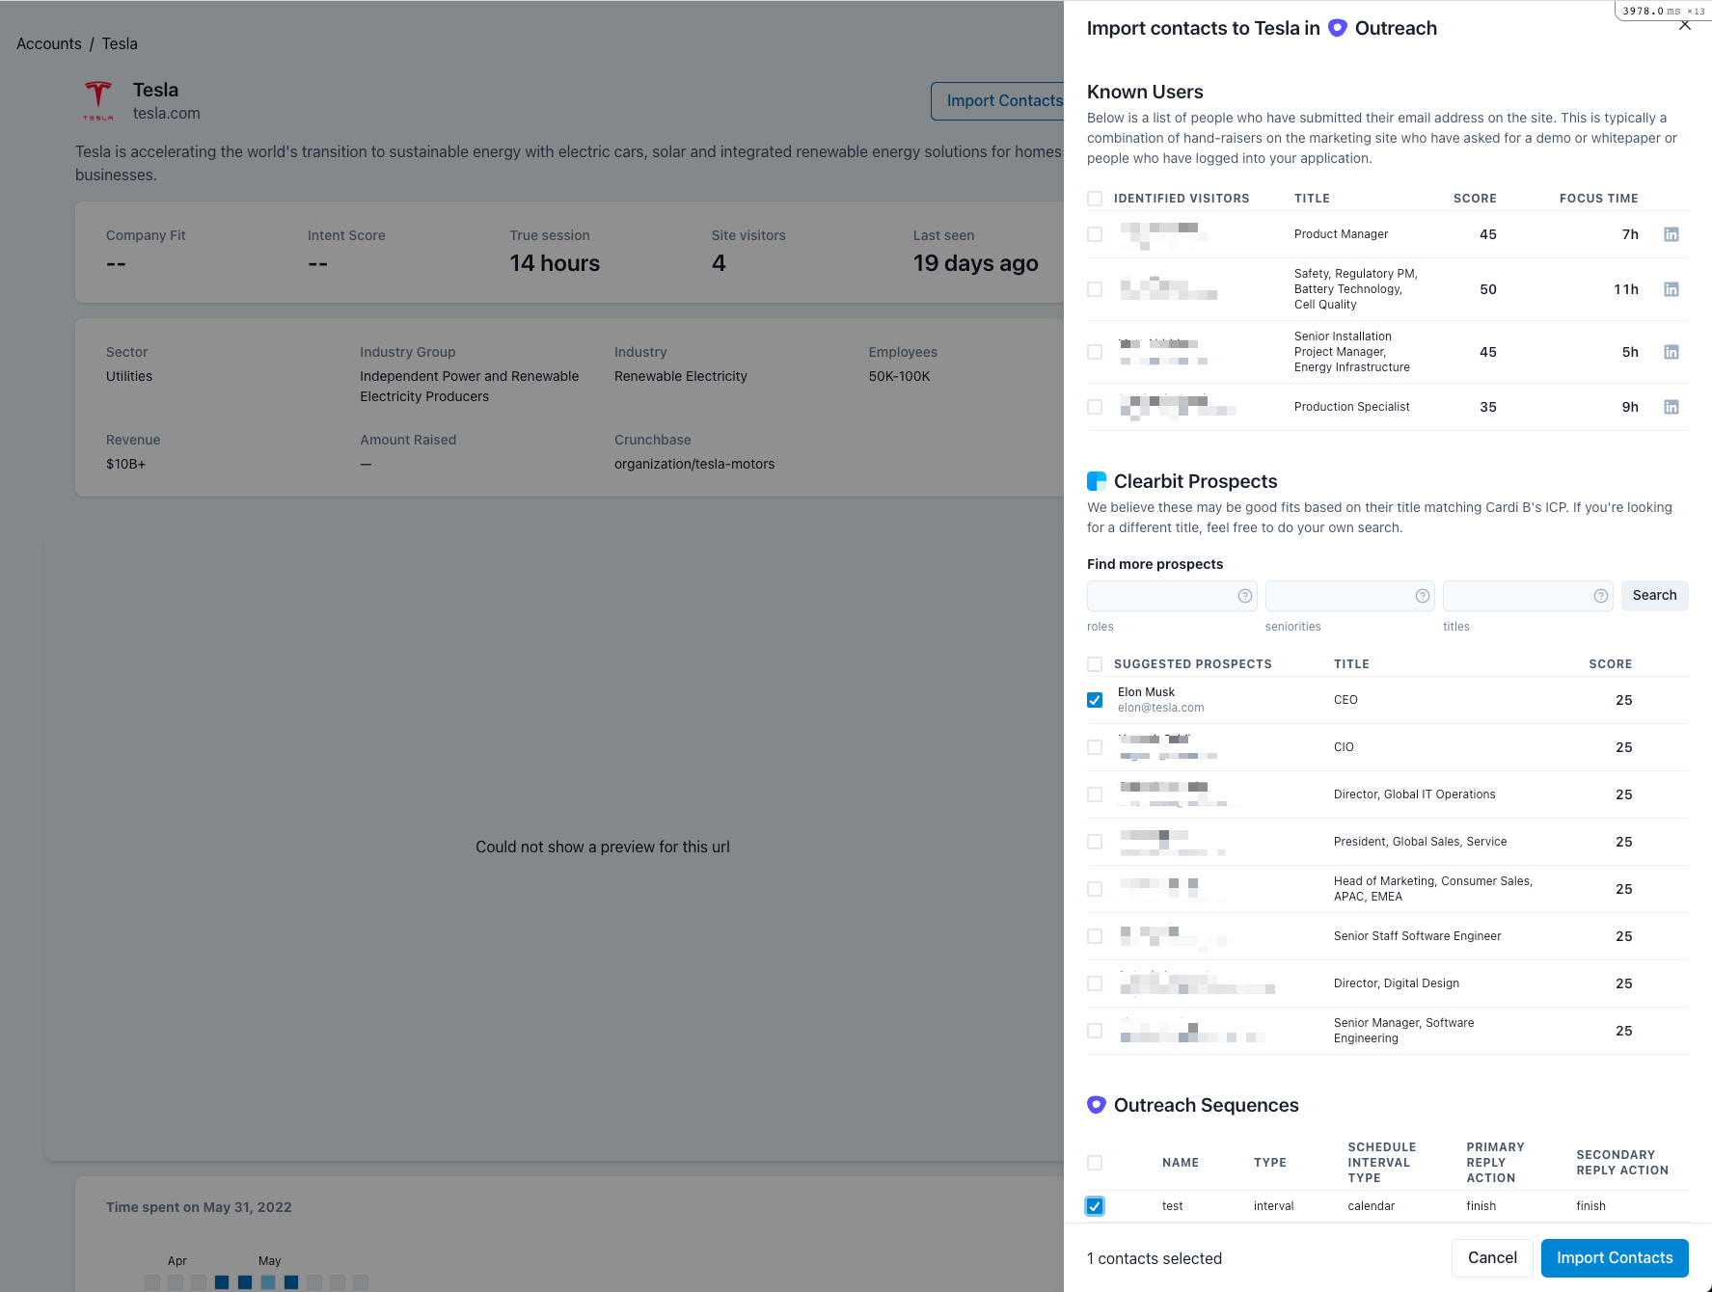Select all identified visitors checkbox
Screen dimensions: 1712x1292
point(1095,199)
